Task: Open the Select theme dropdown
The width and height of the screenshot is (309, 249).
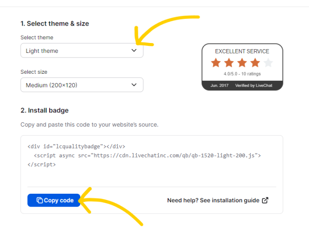Action: click(82, 51)
